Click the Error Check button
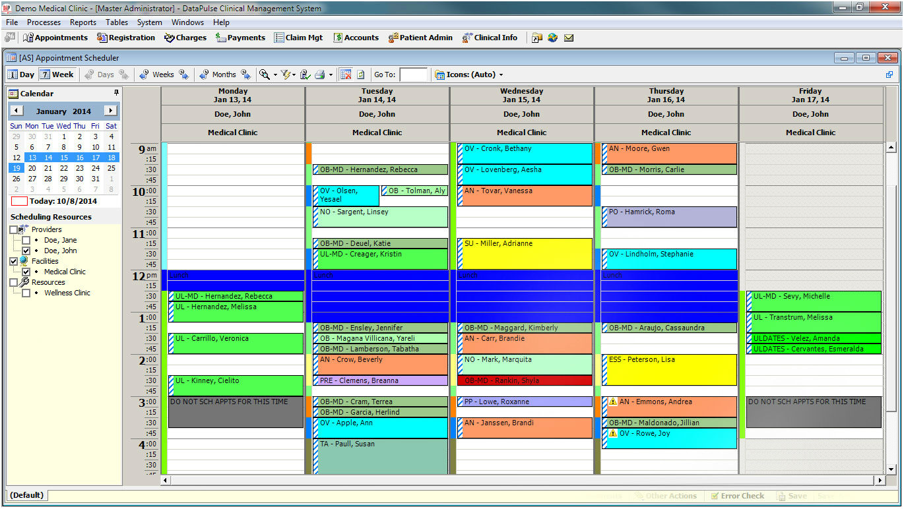The width and height of the screenshot is (904, 509). [738, 496]
